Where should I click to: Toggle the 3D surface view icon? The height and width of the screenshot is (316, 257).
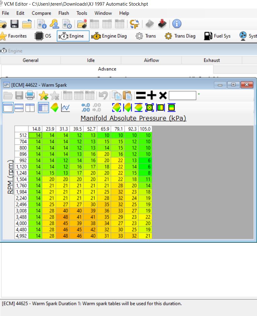[55, 108]
